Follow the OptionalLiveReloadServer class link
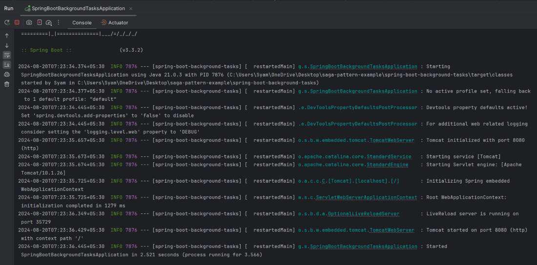The height and width of the screenshot is (265, 537). 363,214
